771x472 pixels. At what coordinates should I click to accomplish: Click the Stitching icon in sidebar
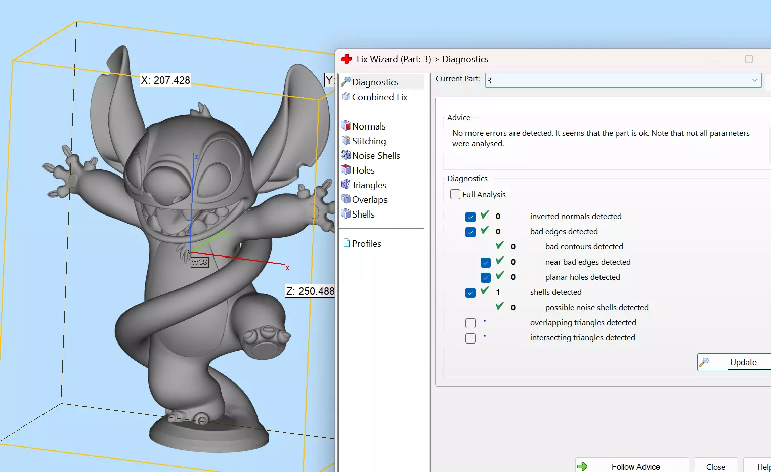346,140
